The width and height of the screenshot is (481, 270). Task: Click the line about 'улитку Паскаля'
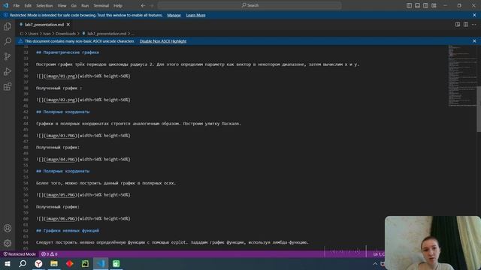tap(138, 124)
